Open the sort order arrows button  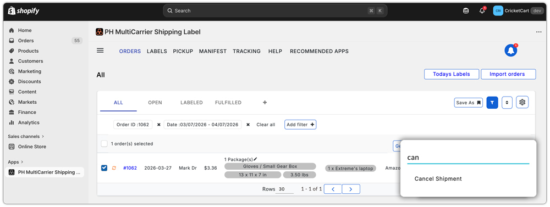[x=507, y=103]
